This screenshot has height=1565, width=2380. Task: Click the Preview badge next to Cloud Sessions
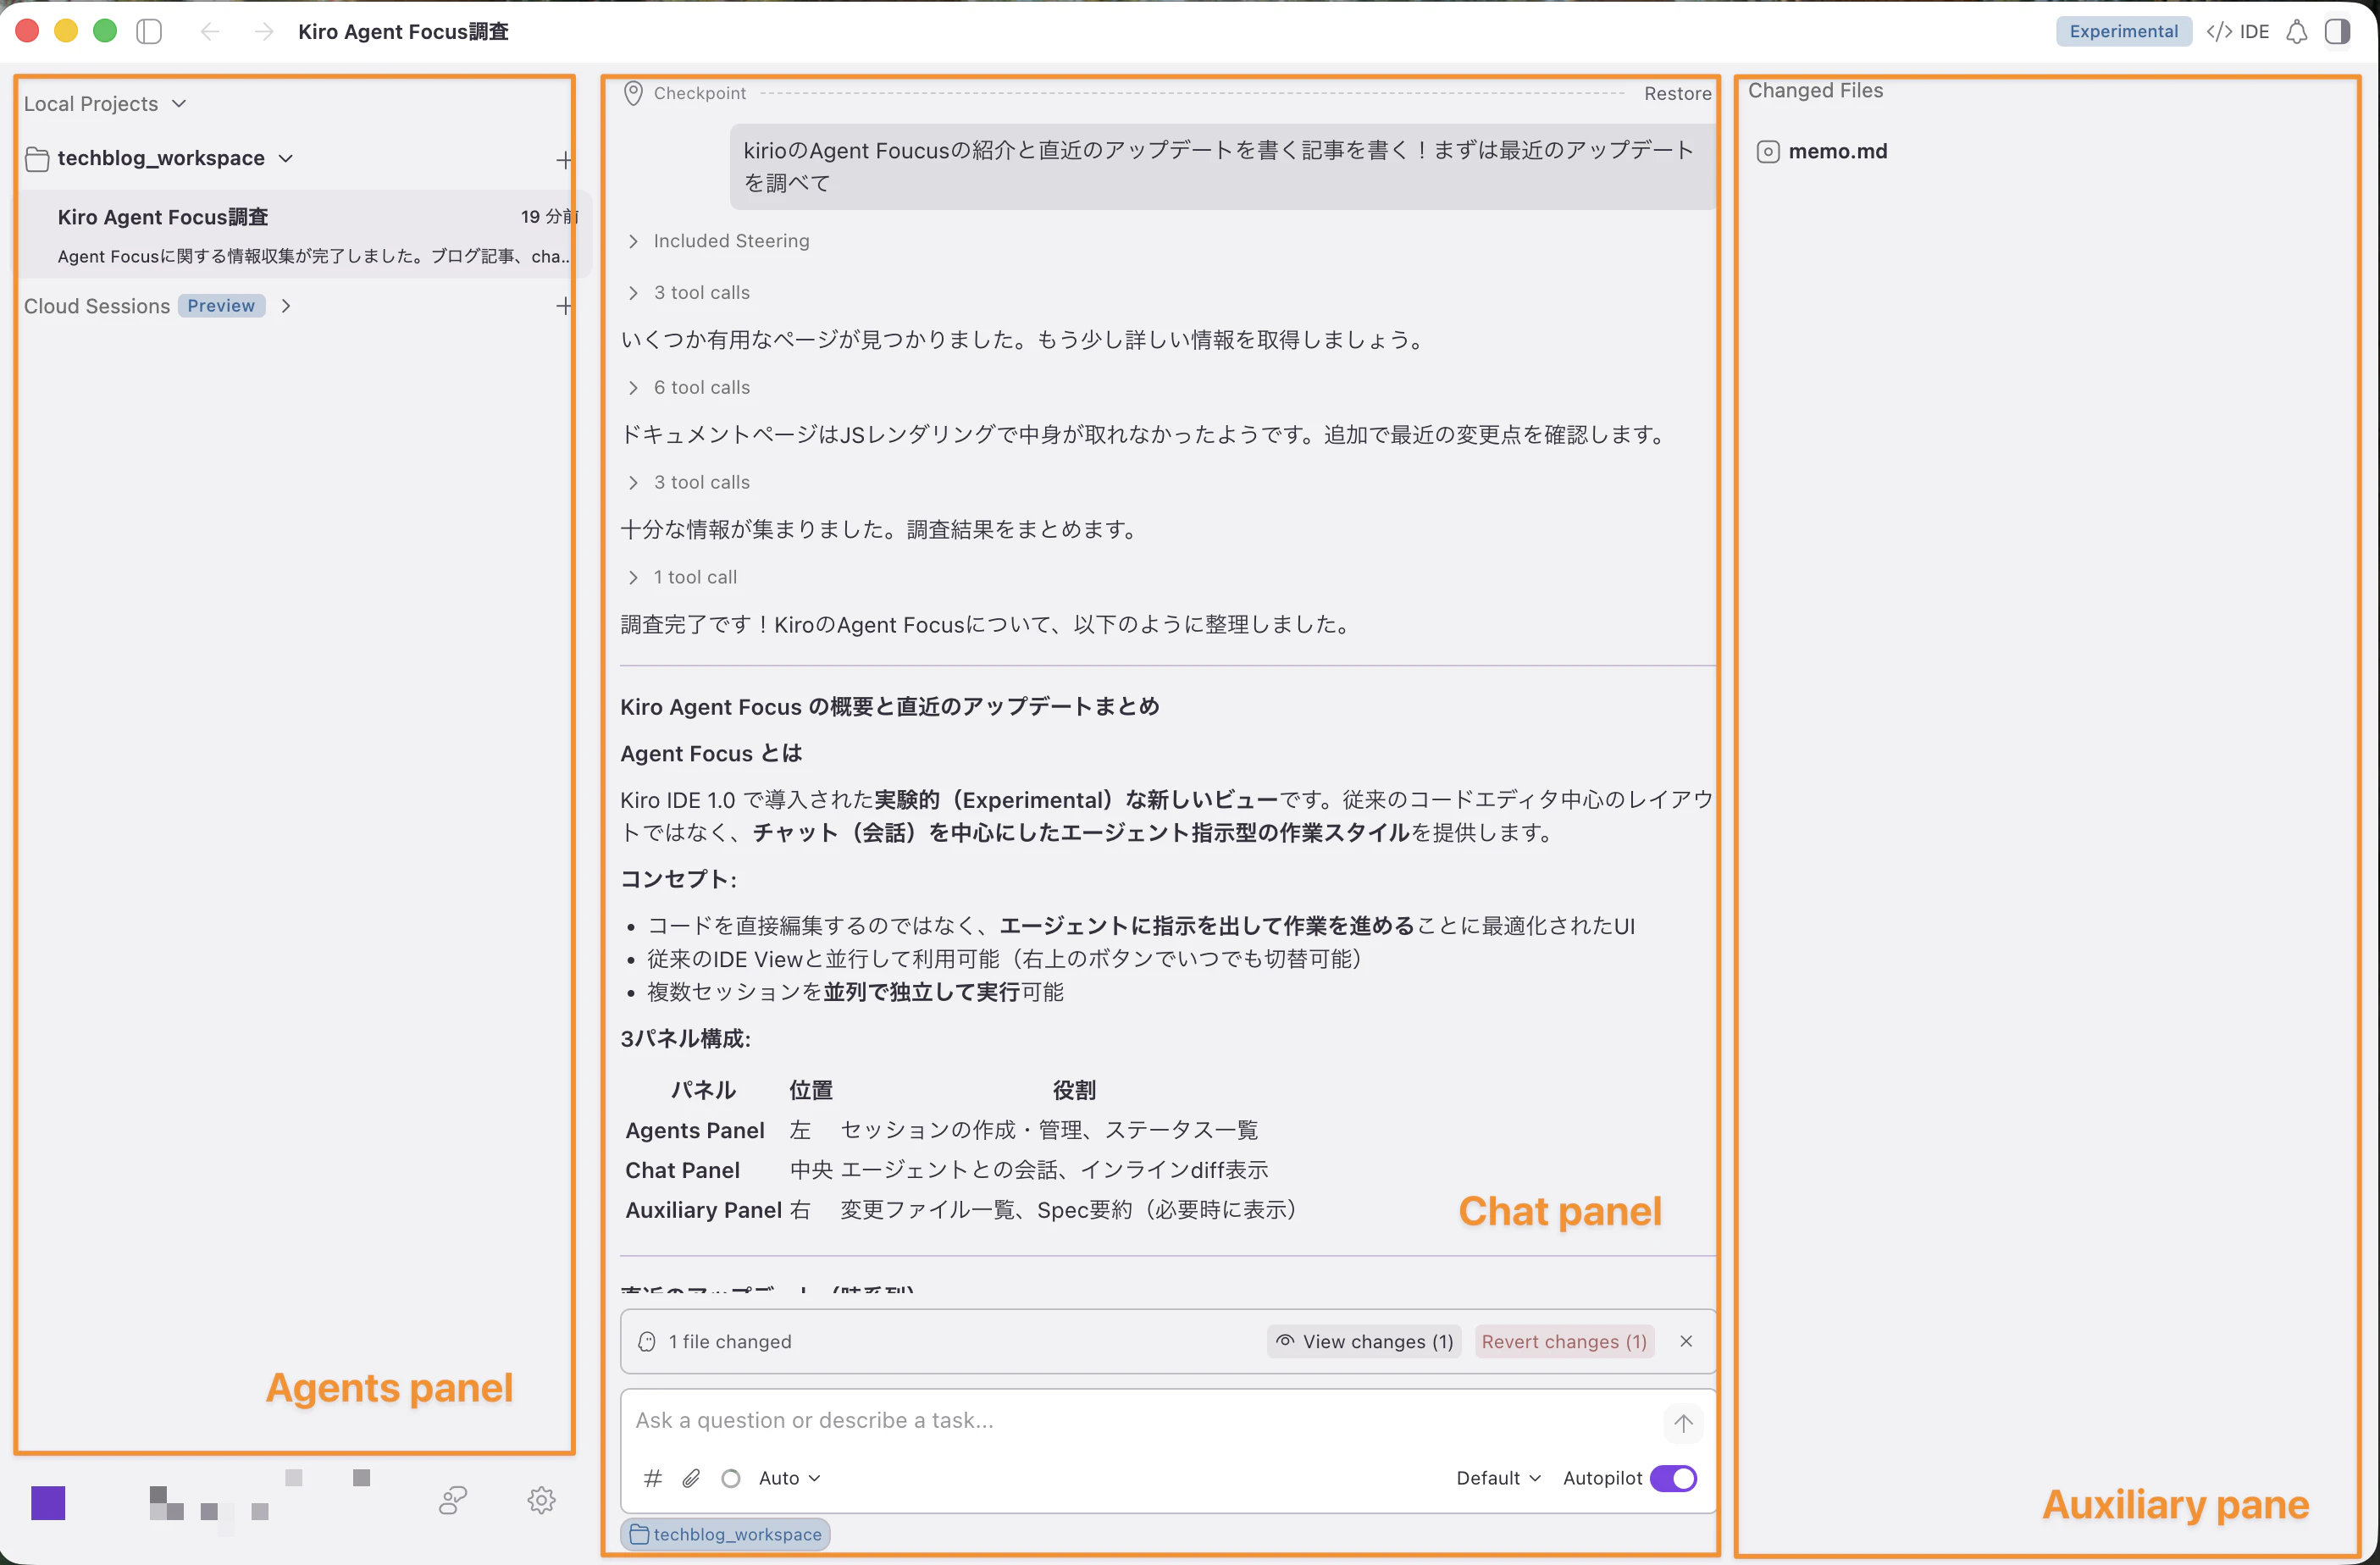pos(221,306)
